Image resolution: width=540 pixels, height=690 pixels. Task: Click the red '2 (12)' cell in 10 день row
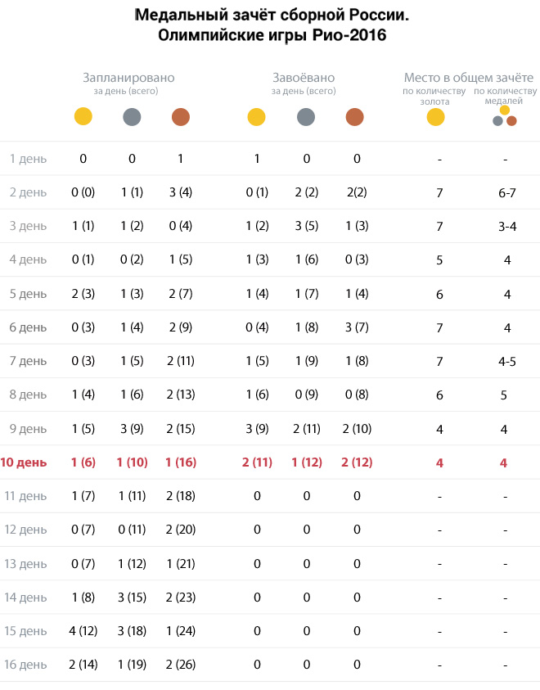point(357,462)
